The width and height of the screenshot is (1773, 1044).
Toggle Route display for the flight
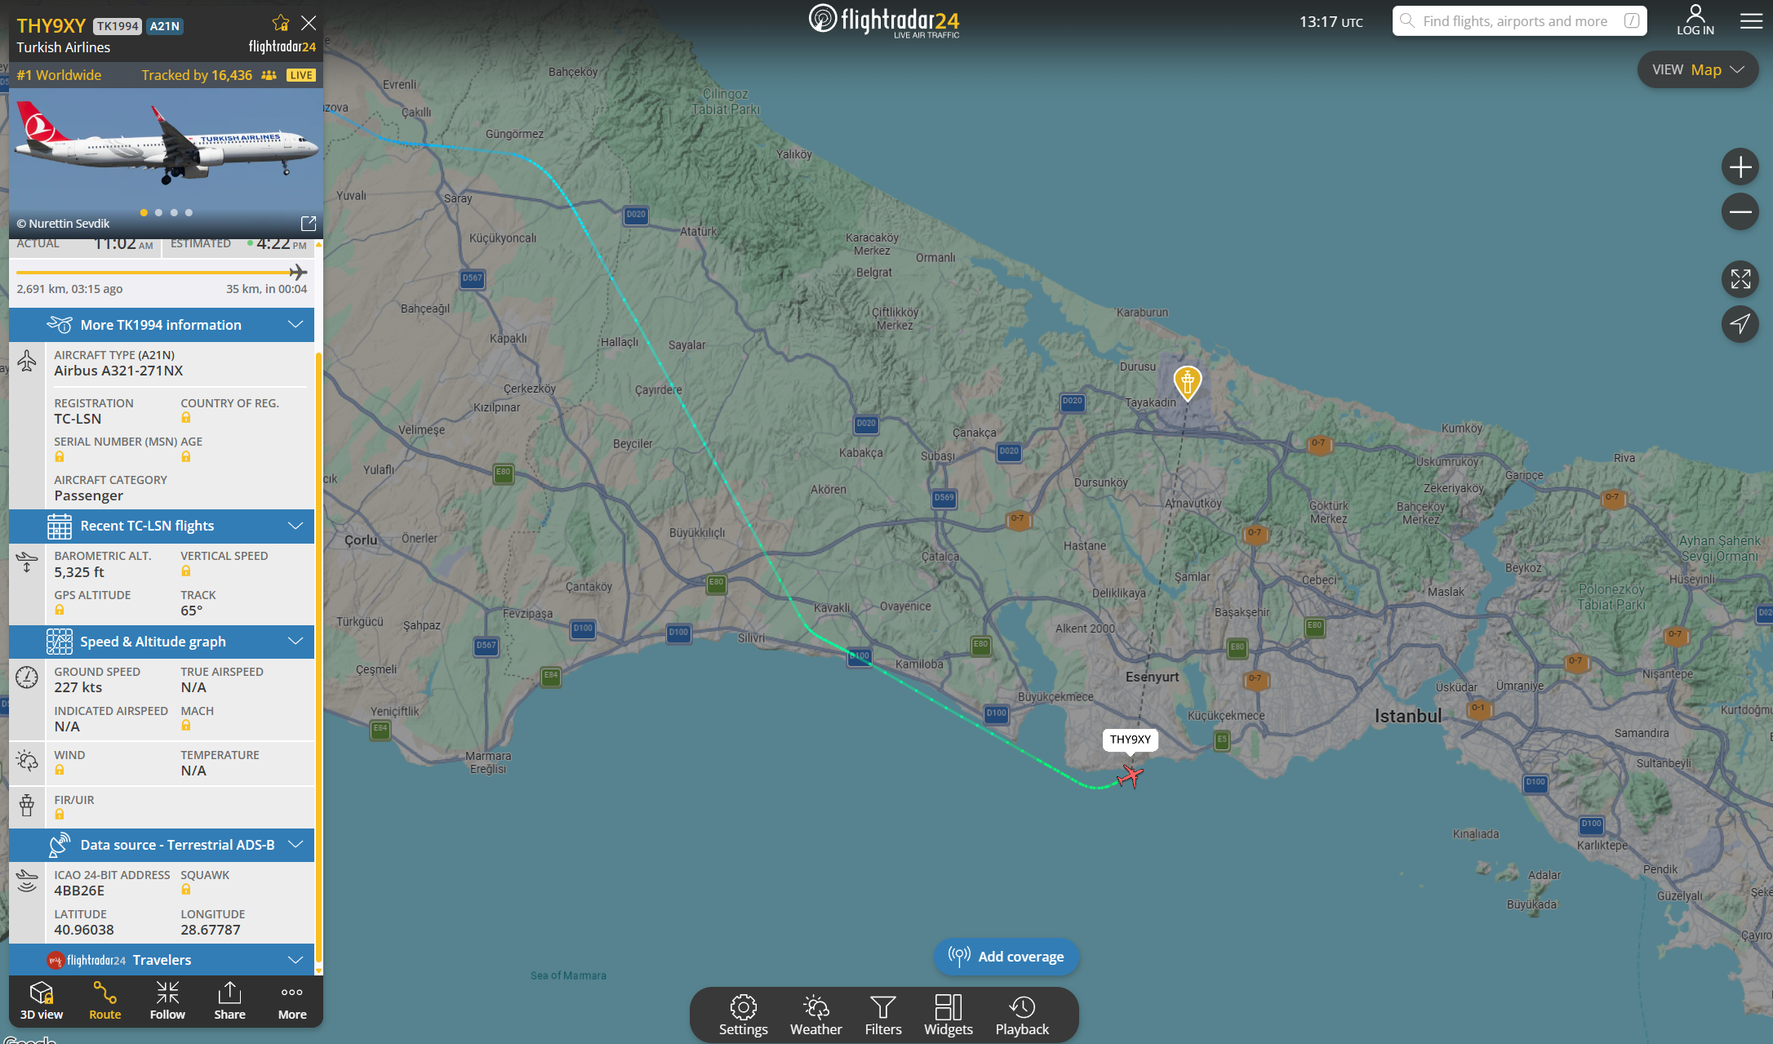click(x=104, y=1001)
